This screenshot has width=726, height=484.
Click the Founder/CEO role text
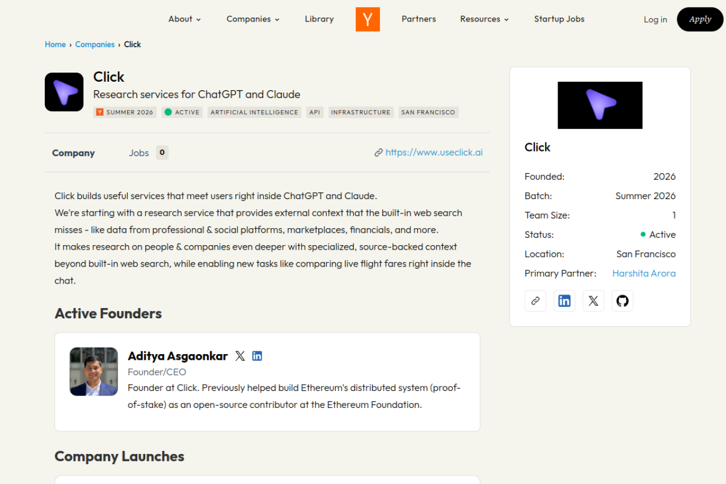pos(157,372)
